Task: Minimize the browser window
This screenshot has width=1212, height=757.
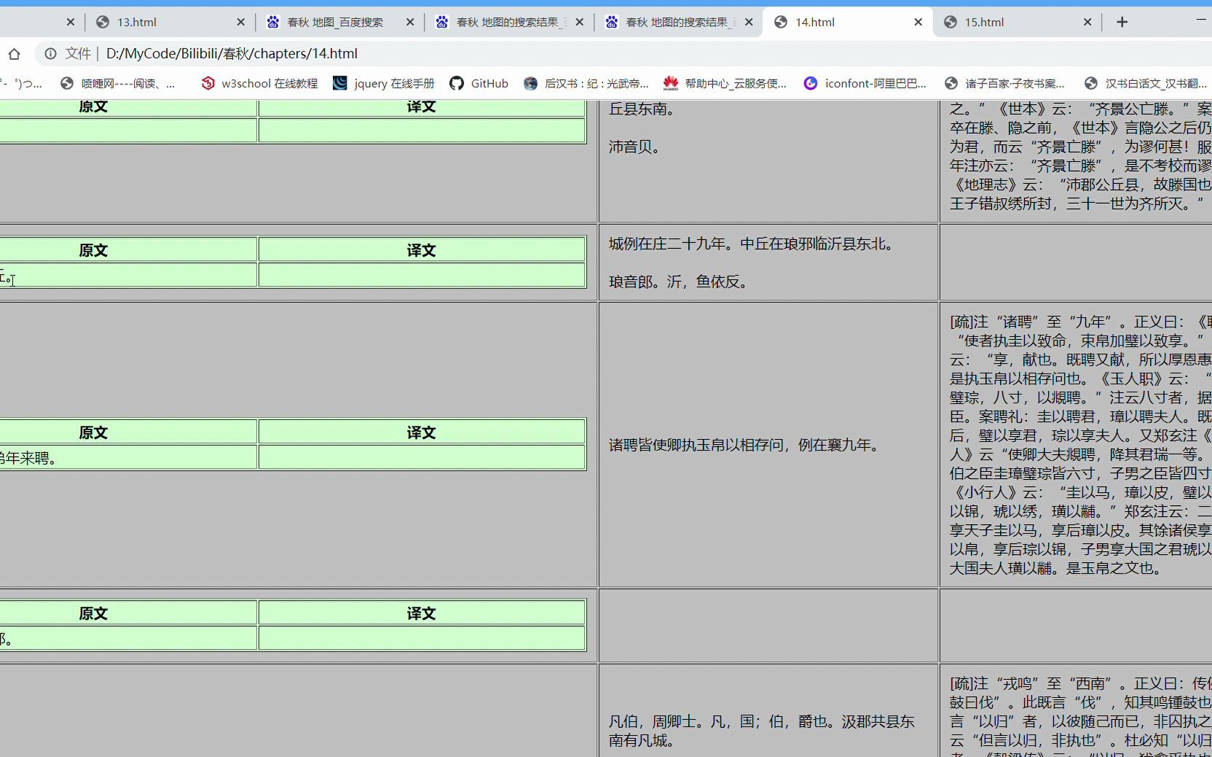Action: pos(1201,20)
